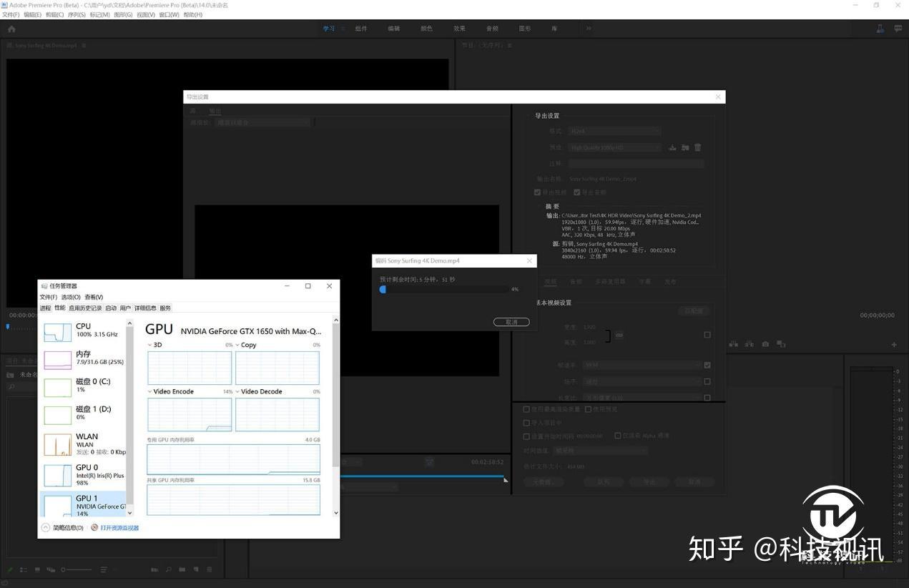Open Task Manager 文件(F) menu
909x588 pixels.
click(49, 297)
